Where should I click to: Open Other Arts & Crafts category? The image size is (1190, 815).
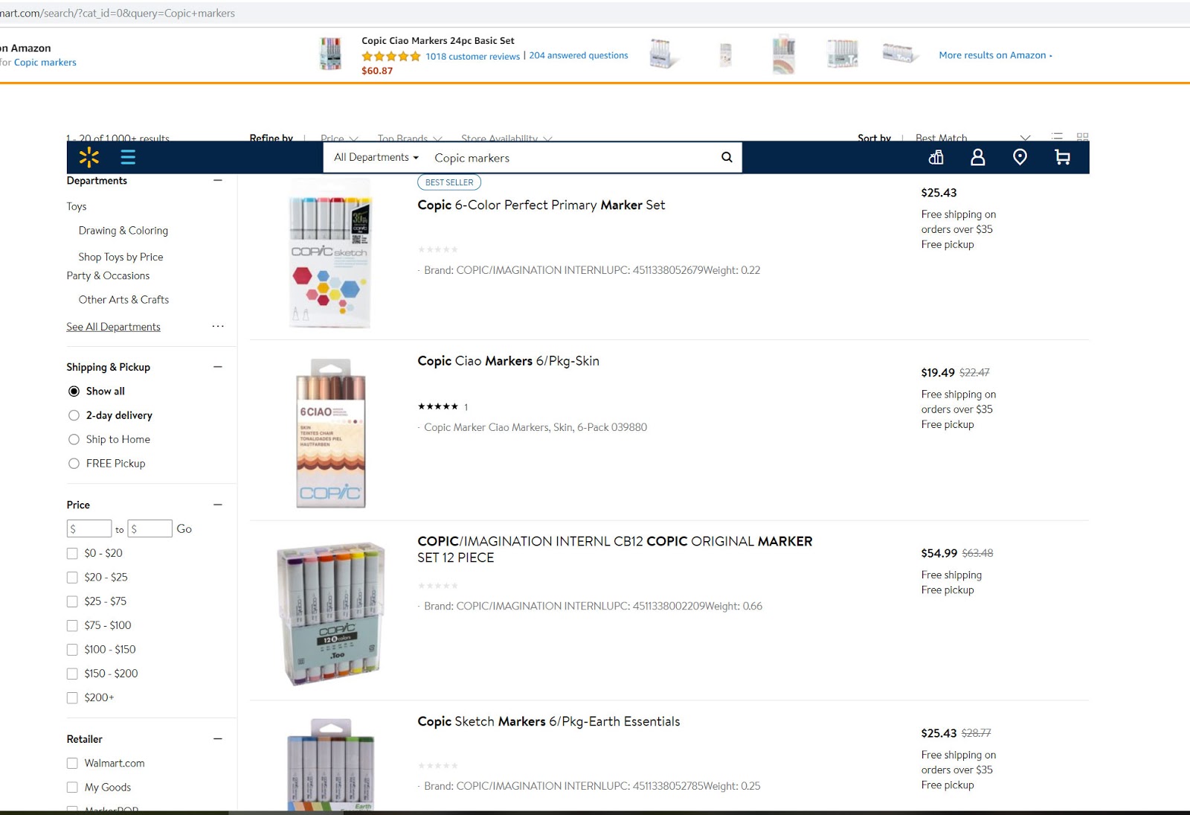[x=123, y=299]
